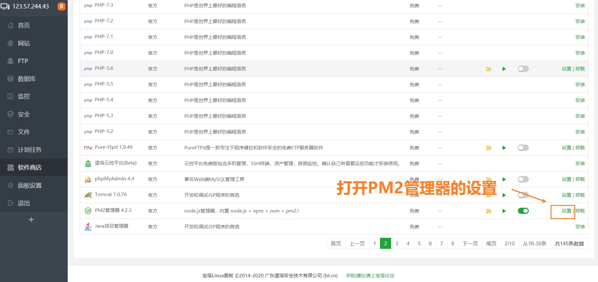The width and height of the screenshot is (598, 282).
Task: Toggle homepage display switch for phpMyAdmin 4.4
Action: (x=523, y=179)
